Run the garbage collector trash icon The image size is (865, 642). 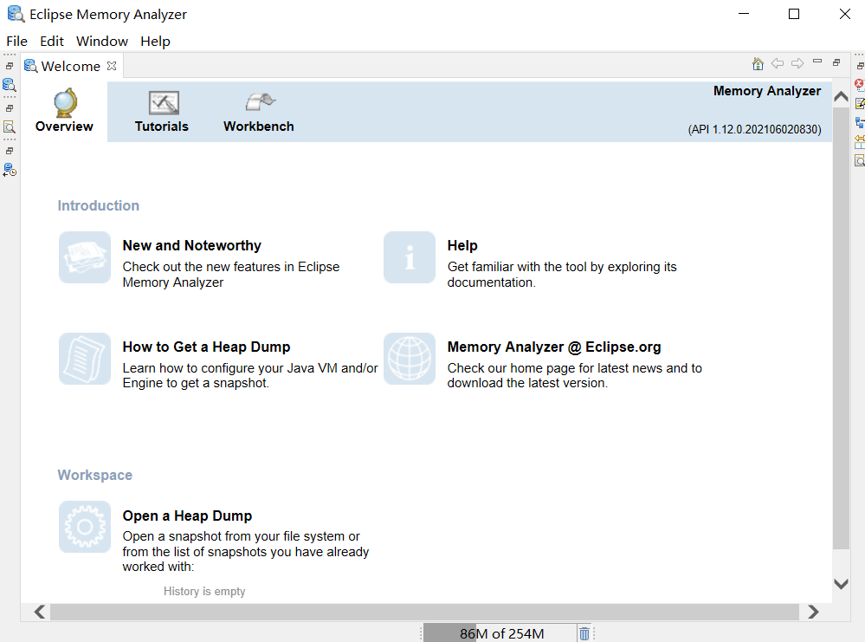pyautogui.click(x=584, y=633)
